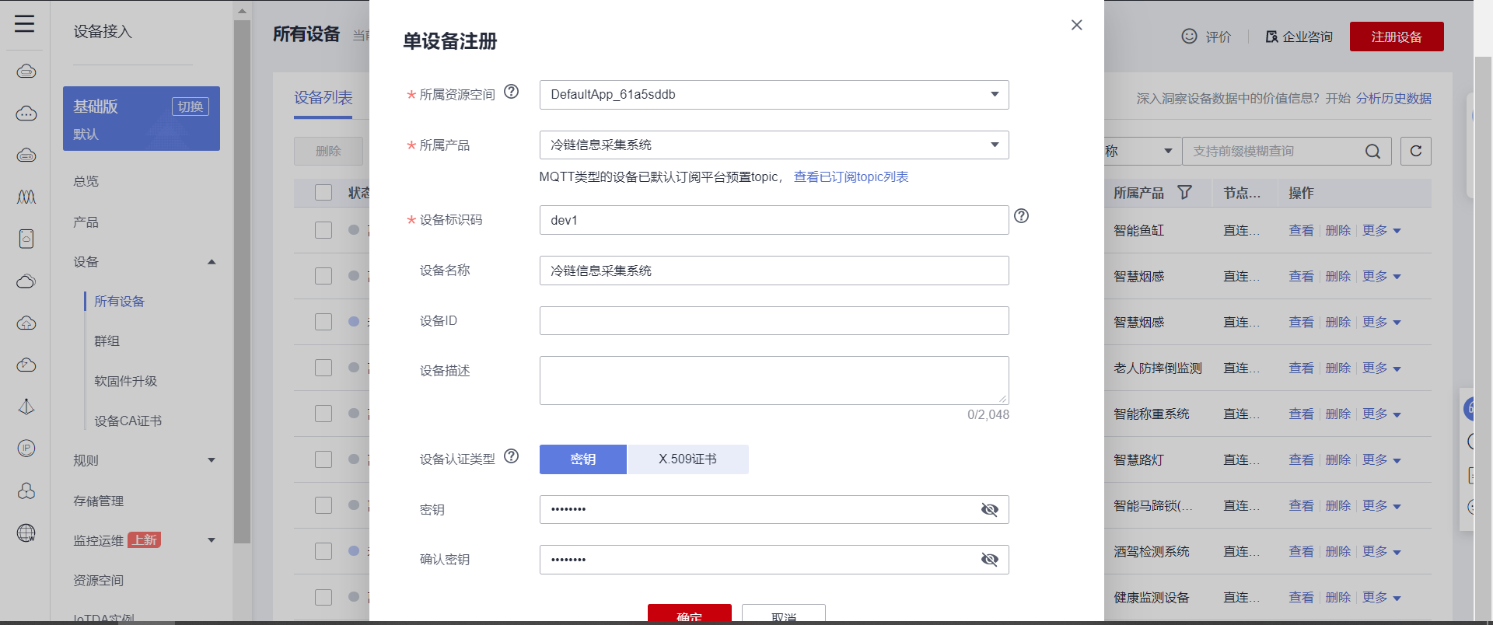
Task: Tick the select-all checkbox in table header
Action: pyautogui.click(x=323, y=192)
